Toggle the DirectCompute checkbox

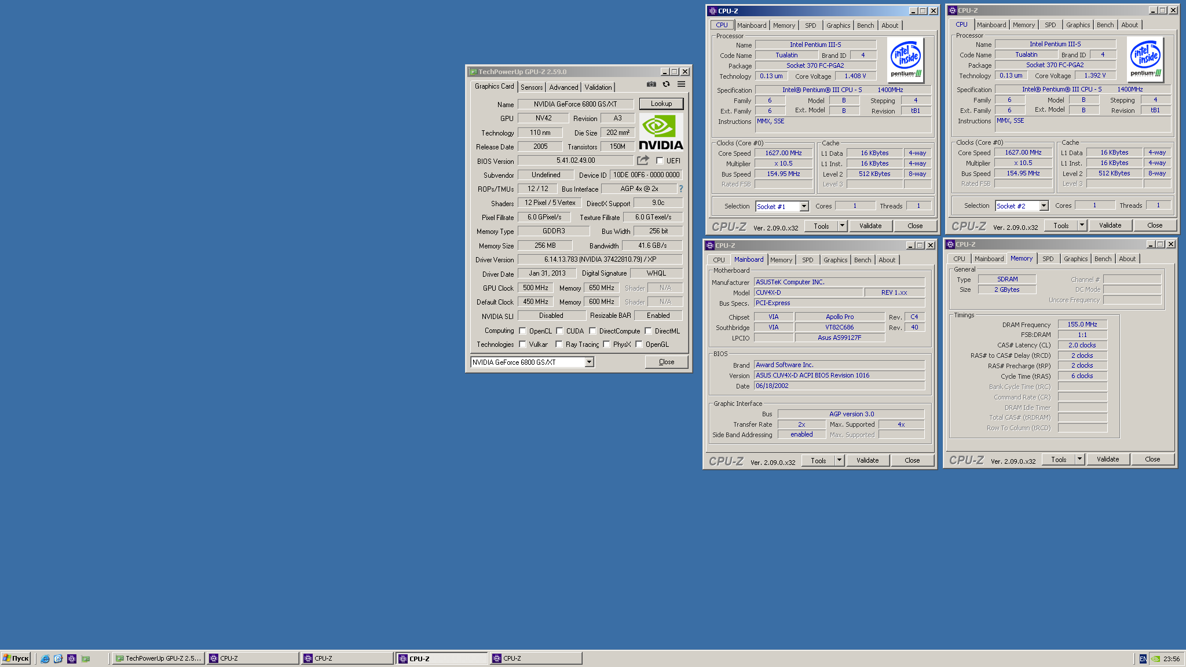coord(592,331)
